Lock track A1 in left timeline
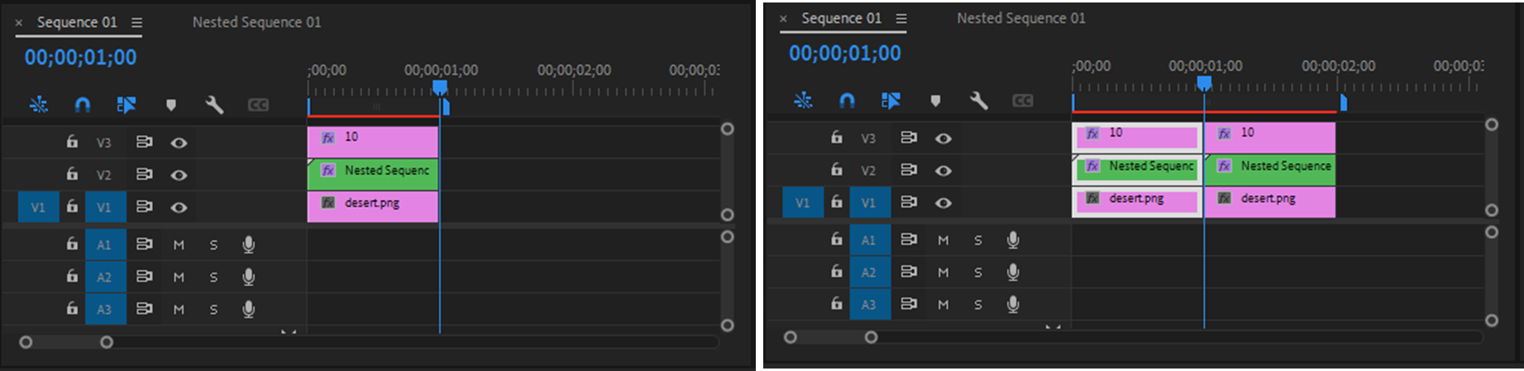This screenshot has width=1524, height=371. (72, 244)
